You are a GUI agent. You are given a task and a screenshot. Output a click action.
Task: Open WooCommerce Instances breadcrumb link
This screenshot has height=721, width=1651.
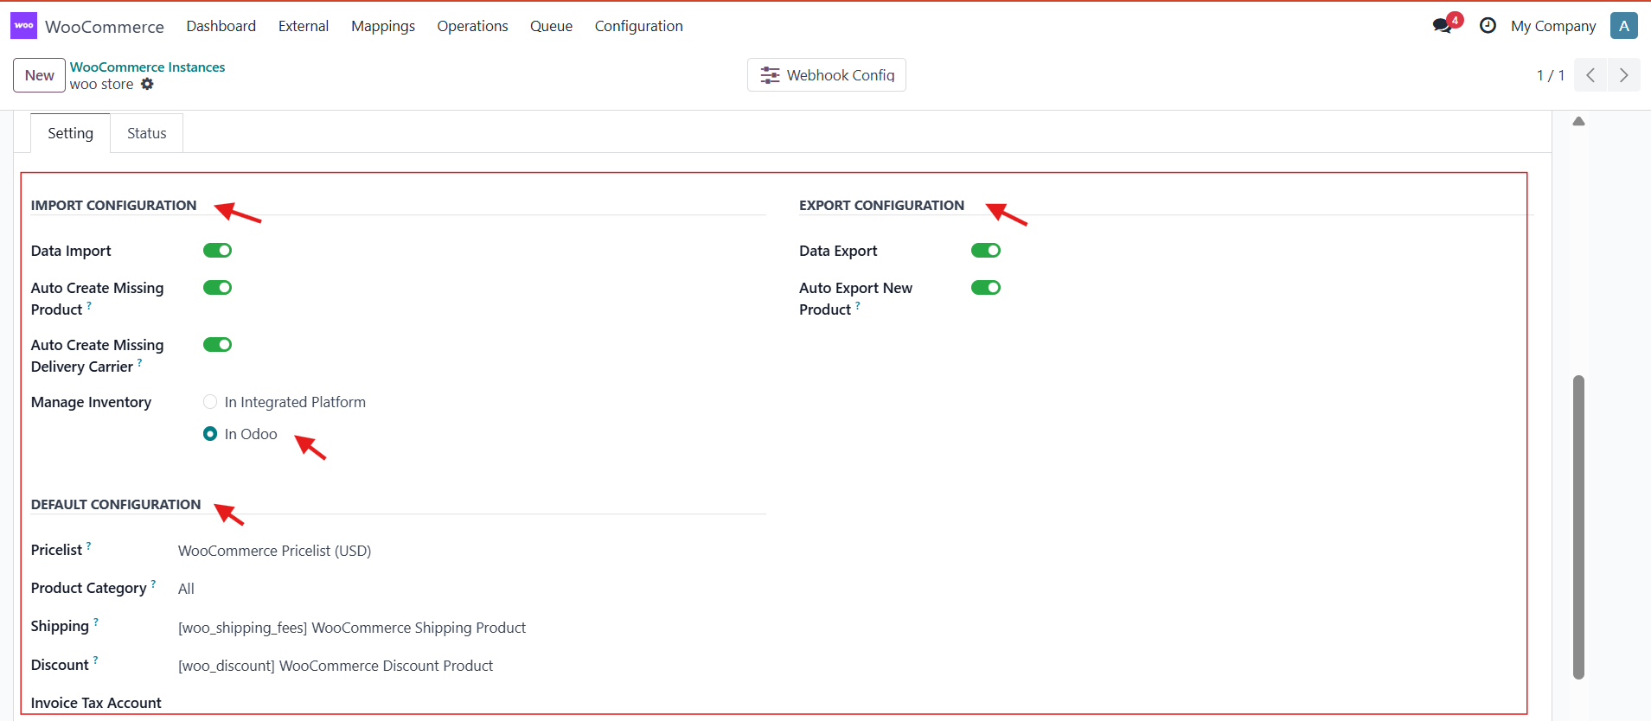[148, 67]
